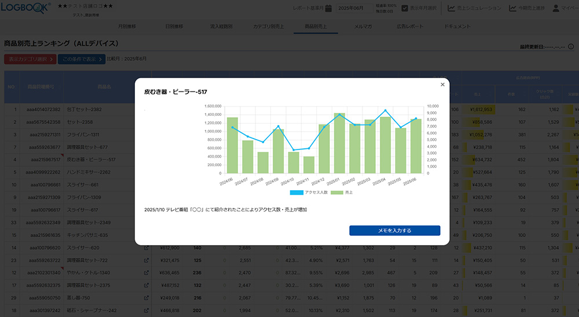Viewport: 579px width, 317px height.
Task: Open external link icon for 墨し器-750 row
Action: coord(146,298)
